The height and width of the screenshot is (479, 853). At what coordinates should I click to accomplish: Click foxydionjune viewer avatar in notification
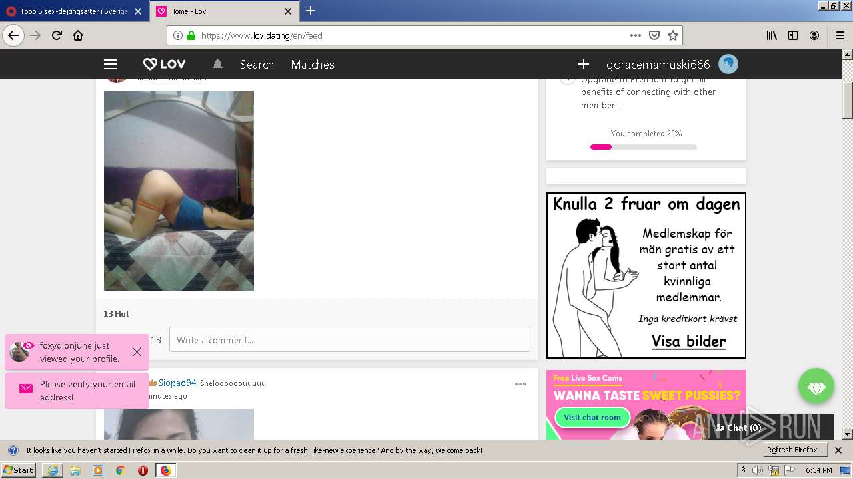[x=19, y=352]
